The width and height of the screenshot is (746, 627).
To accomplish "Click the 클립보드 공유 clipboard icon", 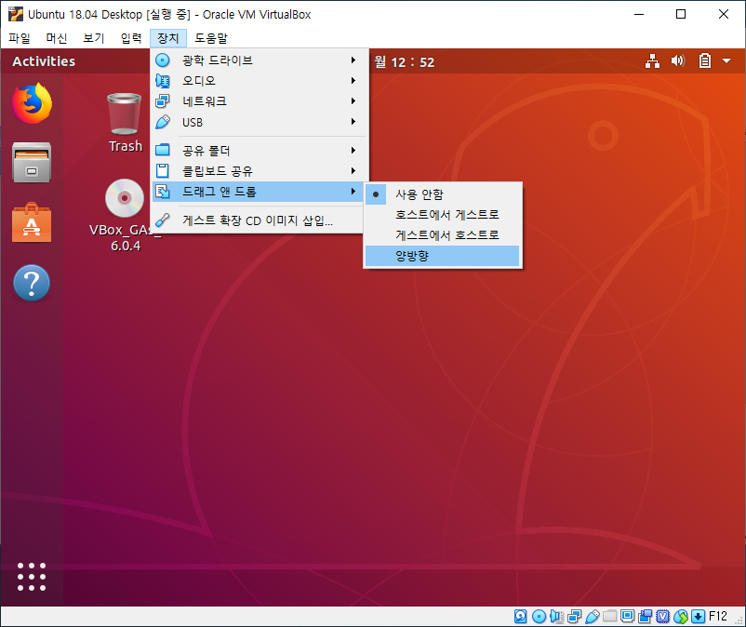I will [163, 171].
